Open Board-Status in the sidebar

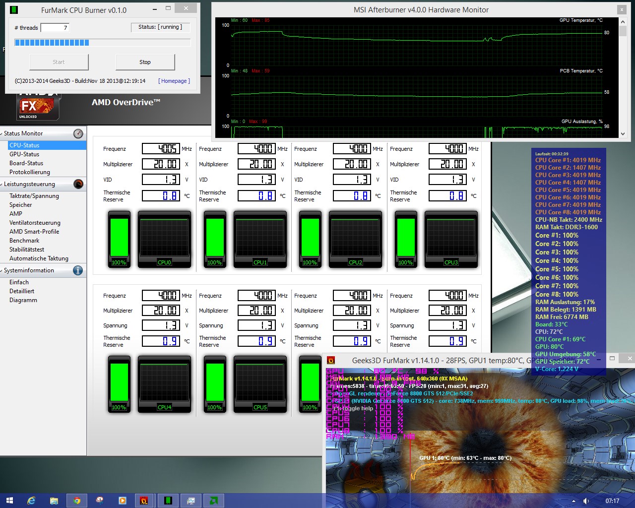[x=26, y=163]
